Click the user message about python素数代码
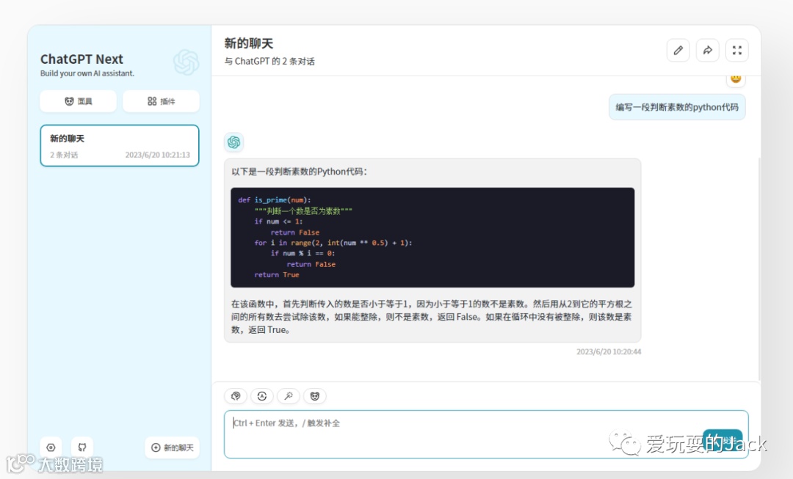Viewport: 793px width, 479px height. [x=677, y=107]
